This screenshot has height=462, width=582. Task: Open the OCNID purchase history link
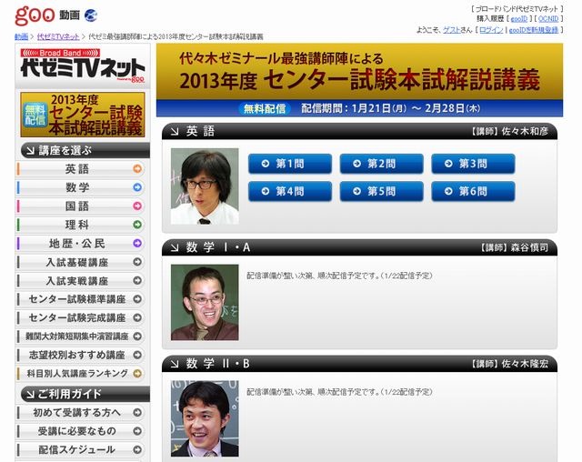(x=548, y=19)
